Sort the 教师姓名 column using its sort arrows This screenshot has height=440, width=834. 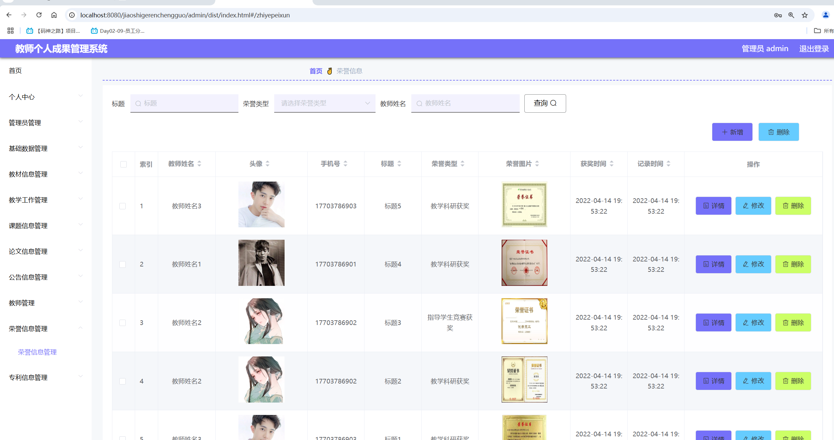click(x=199, y=163)
